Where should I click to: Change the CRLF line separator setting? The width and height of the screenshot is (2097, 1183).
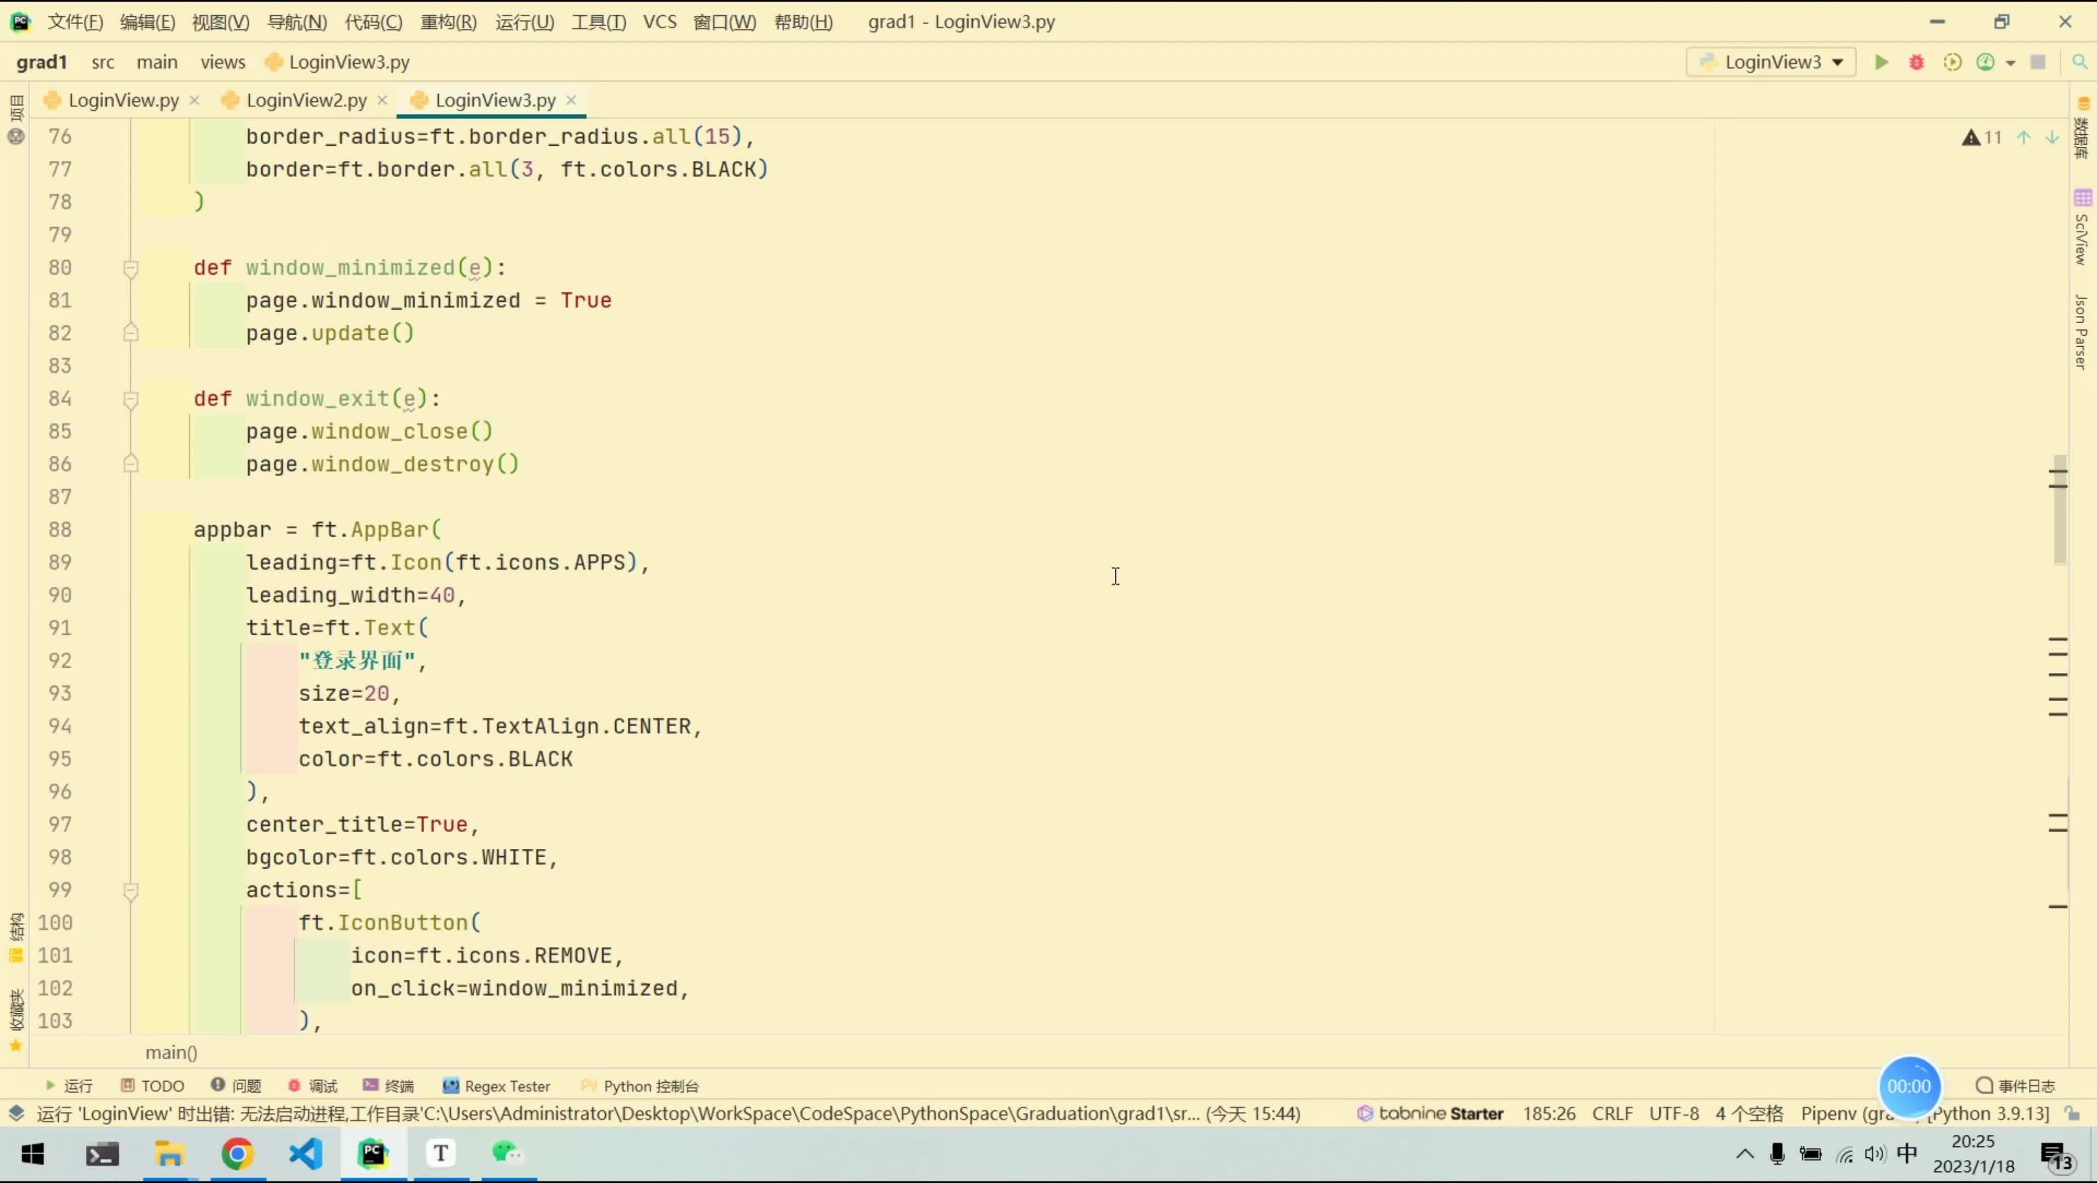1612,1113
